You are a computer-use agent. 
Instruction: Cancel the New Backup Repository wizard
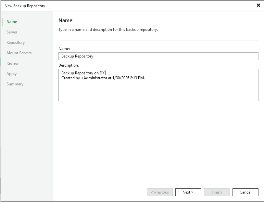(x=245, y=192)
